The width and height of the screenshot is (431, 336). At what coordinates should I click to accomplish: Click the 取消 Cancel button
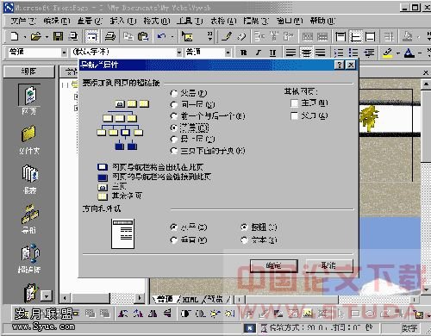(x=328, y=266)
